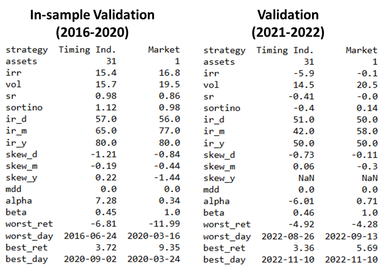Select the 2020-03-16 worst day cell
The width and height of the screenshot is (382, 268).
153,236
